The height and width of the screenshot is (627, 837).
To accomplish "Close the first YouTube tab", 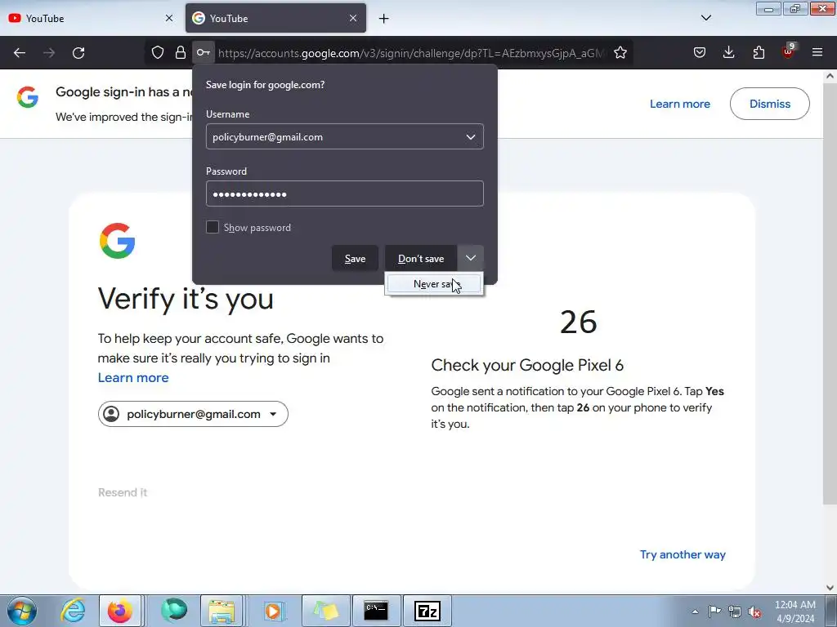I will [169, 18].
